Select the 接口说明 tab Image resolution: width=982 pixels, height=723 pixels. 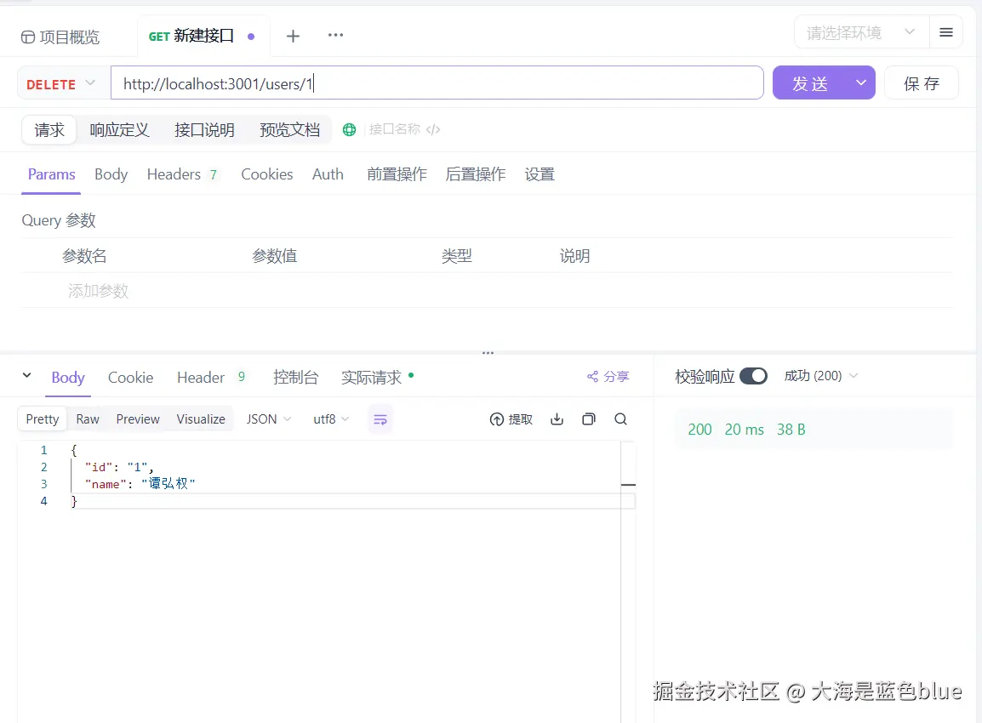pyautogui.click(x=204, y=129)
